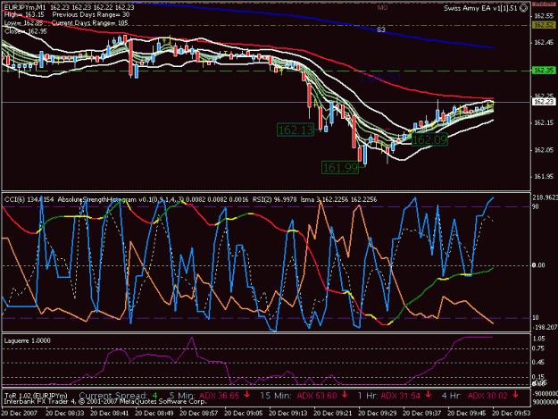
Task: Click the 162.09 price label box
Action: 429,139
